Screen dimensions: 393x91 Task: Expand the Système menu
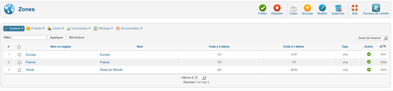(x=14, y=29)
